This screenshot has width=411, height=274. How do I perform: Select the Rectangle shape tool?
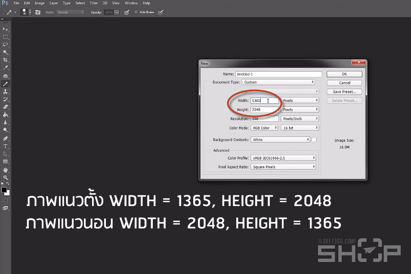click(5, 162)
